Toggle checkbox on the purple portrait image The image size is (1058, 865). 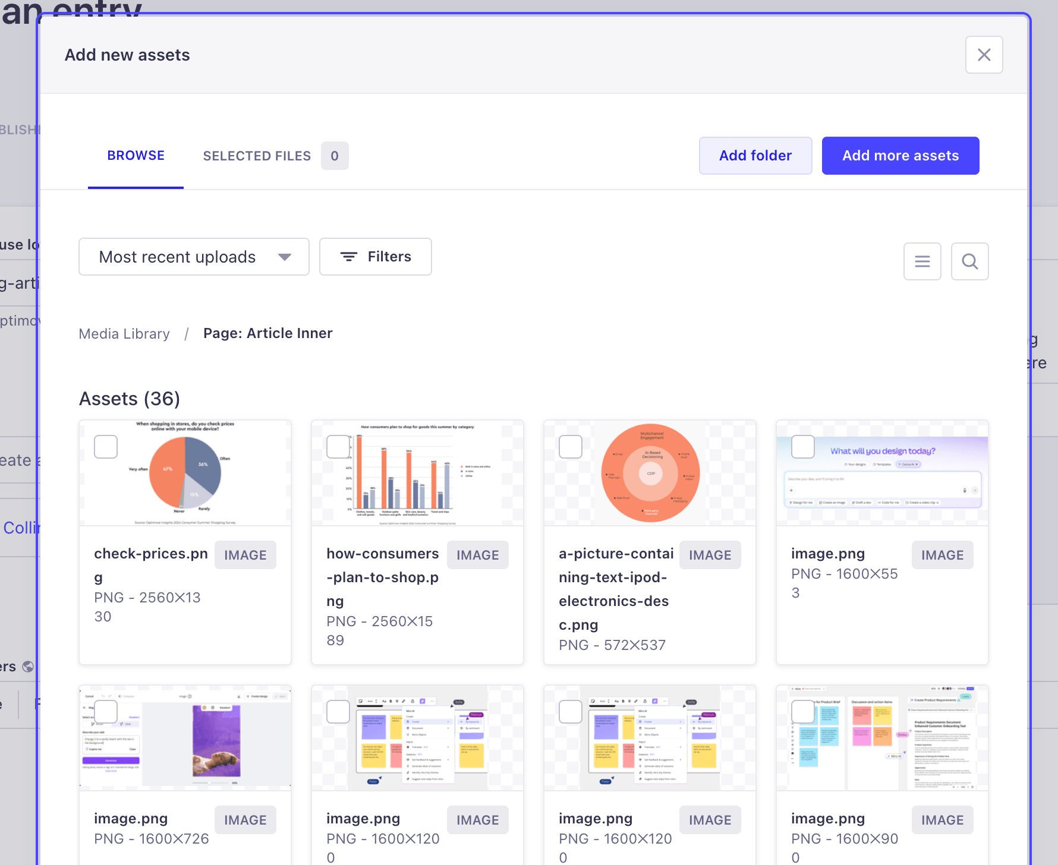pos(106,712)
